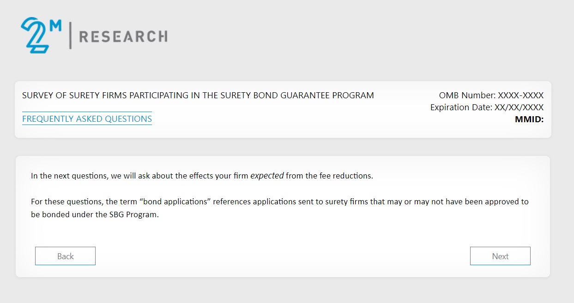The width and height of the screenshot is (574, 303).
Task: Open the Frequently Asked Questions link
Action: (87, 119)
